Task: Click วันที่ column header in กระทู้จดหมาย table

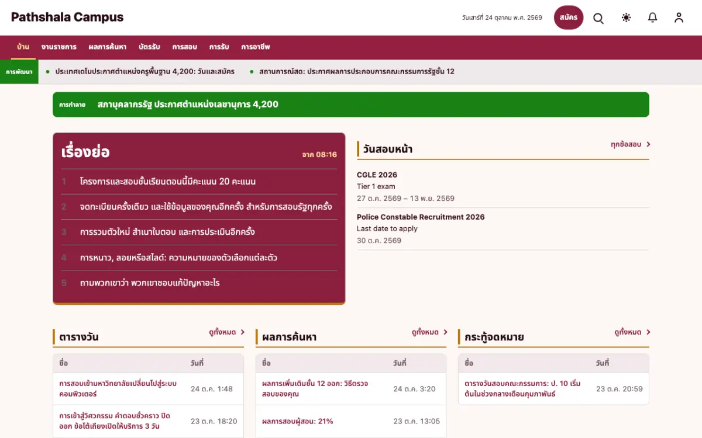Action: coord(603,363)
